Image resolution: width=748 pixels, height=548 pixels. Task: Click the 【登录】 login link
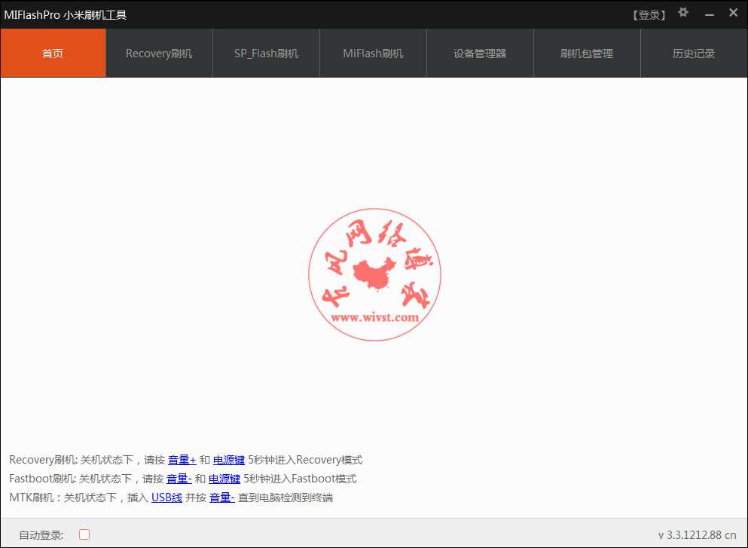[x=649, y=15]
